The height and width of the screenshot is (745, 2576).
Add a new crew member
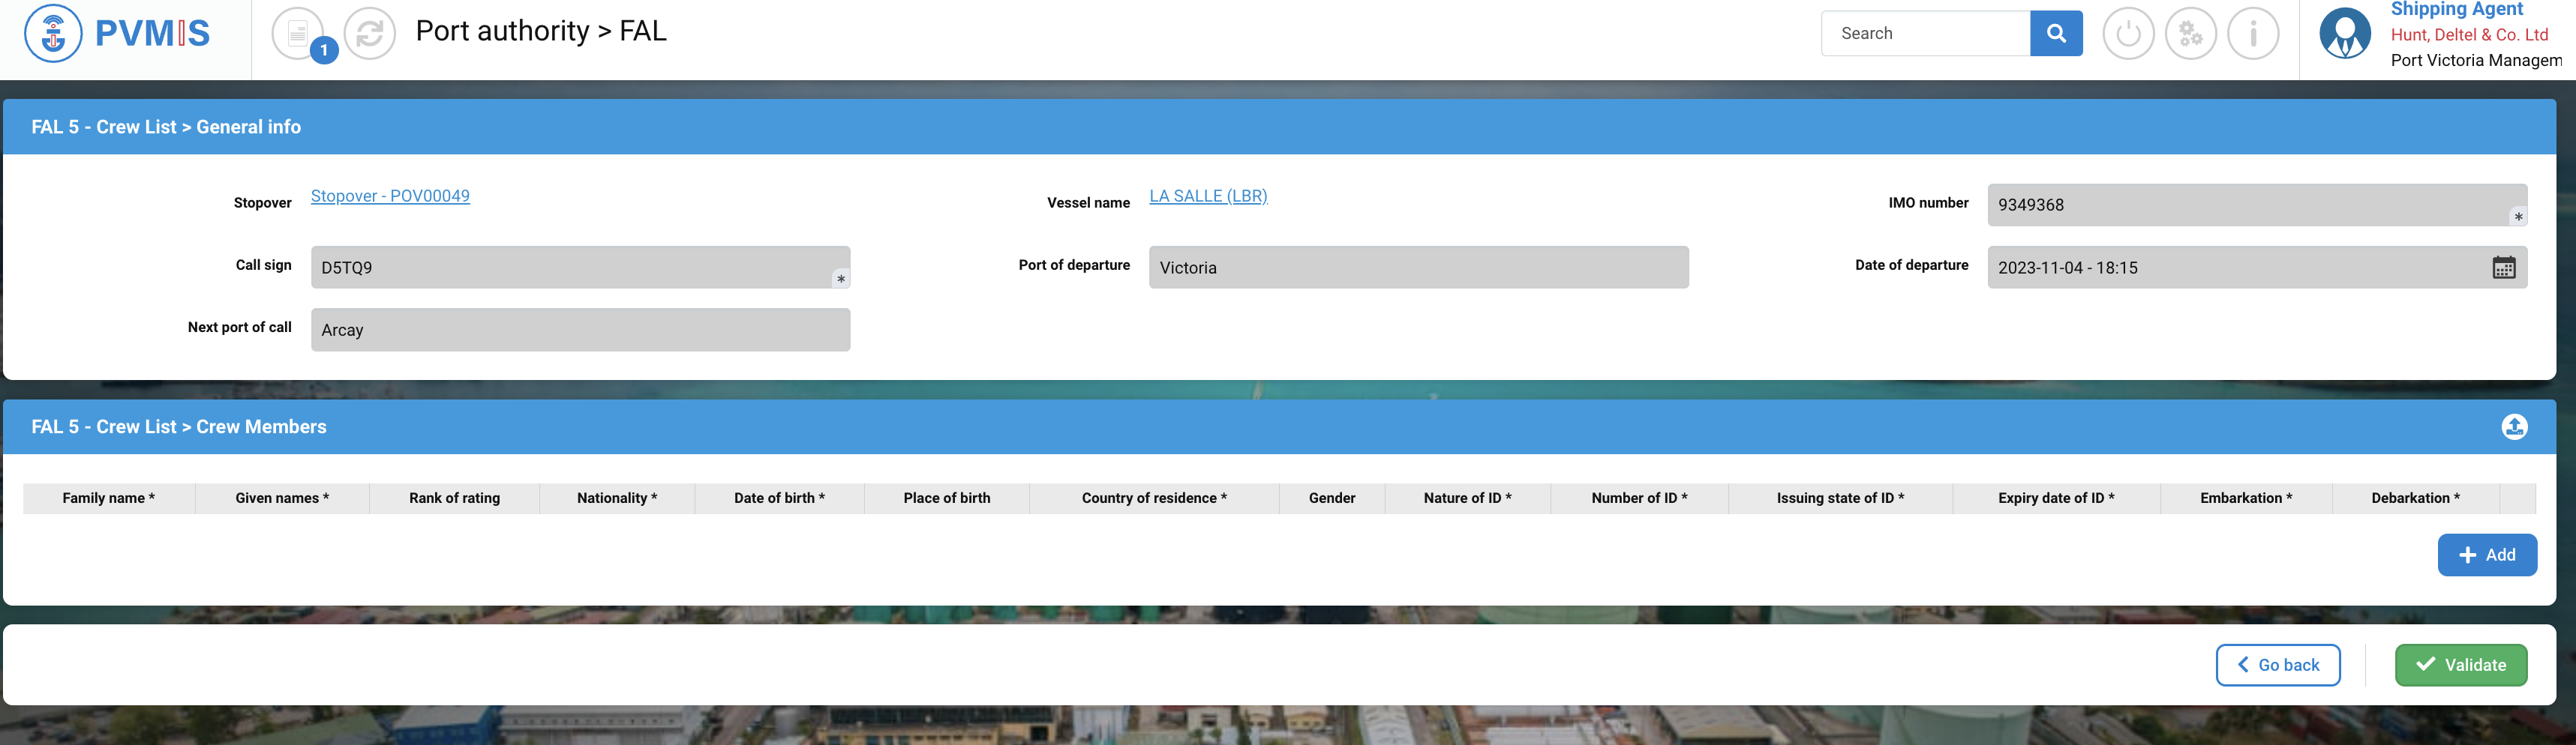point(2486,555)
